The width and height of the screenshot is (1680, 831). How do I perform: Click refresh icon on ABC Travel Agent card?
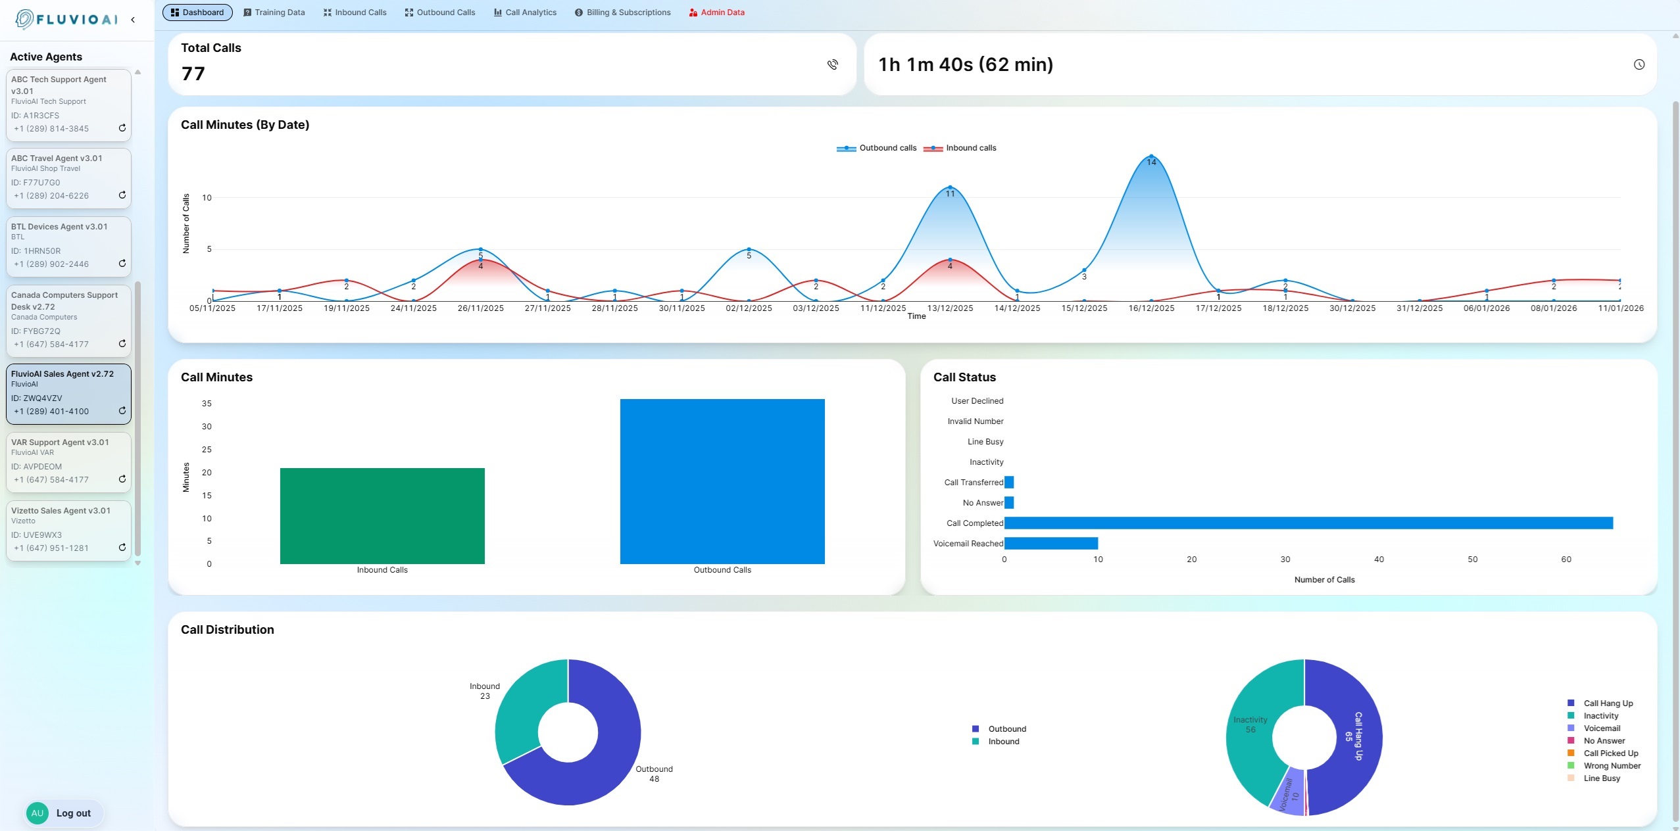pos(122,195)
